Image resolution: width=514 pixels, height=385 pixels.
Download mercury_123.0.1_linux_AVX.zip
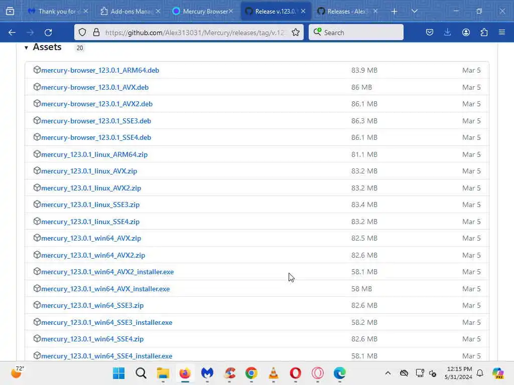pos(89,171)
